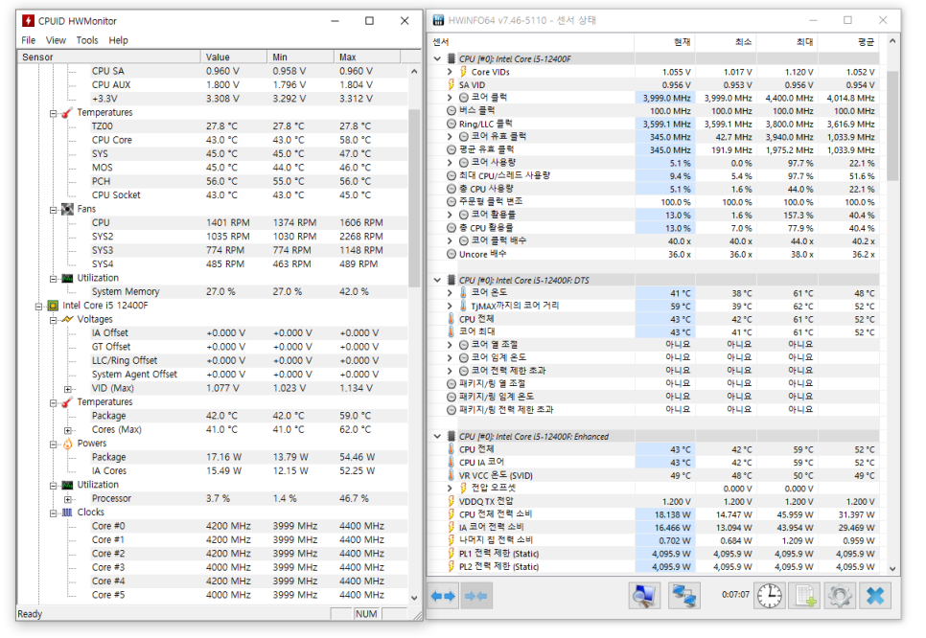
Task: Click the Sensor column header in HWMonitor
Action: 109,57
